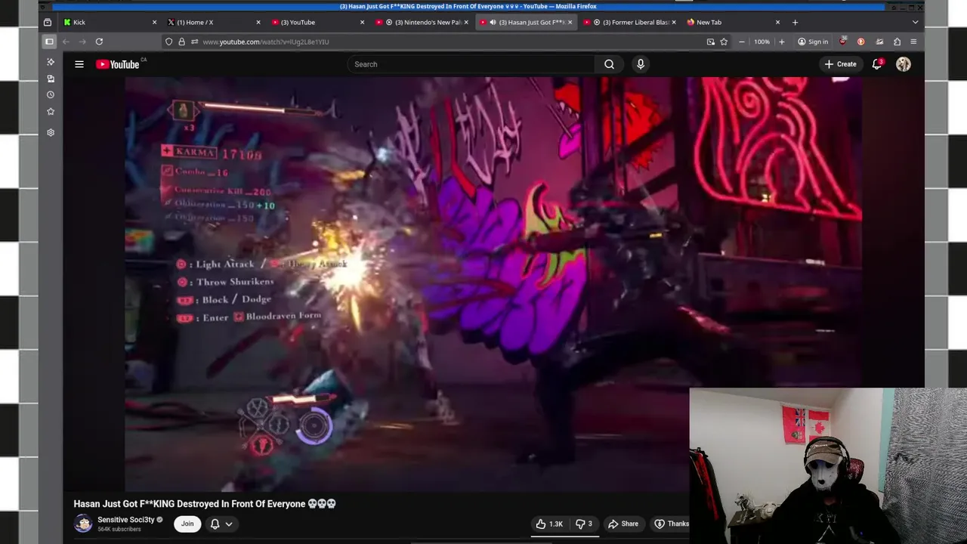The image size is (967, 544).
Task: Click the YouTube Search box
Action: [471, 64]
